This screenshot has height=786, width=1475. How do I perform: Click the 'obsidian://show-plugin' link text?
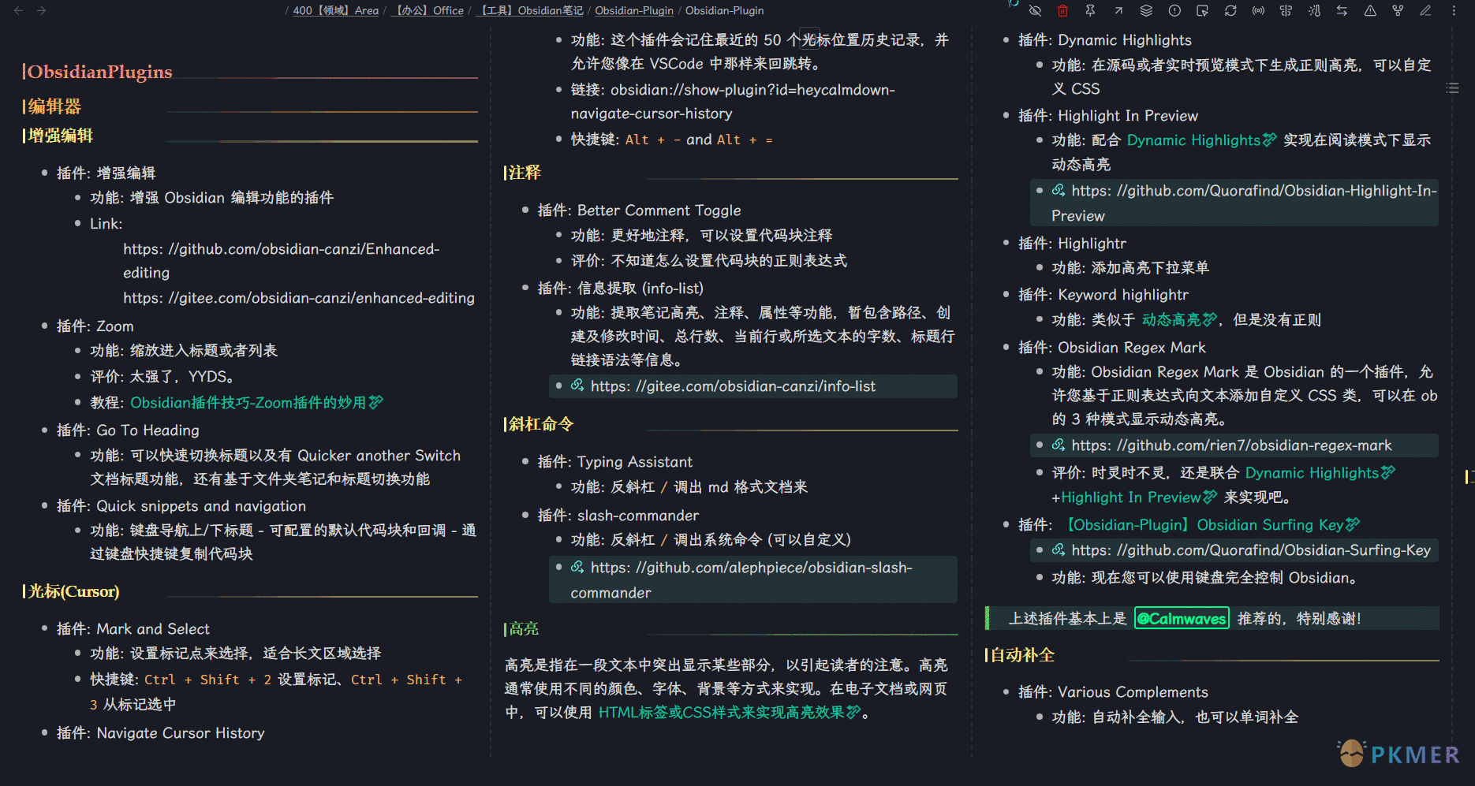[734, 102]
